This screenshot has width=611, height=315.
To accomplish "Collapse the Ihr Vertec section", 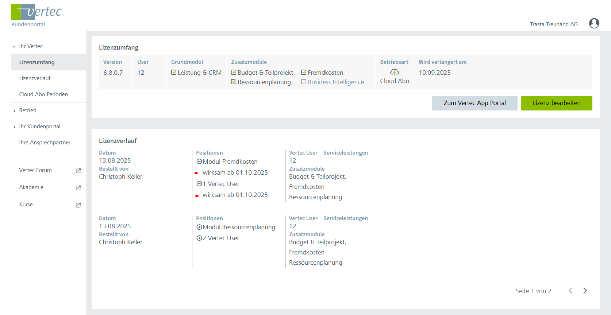I will [14, 47].
